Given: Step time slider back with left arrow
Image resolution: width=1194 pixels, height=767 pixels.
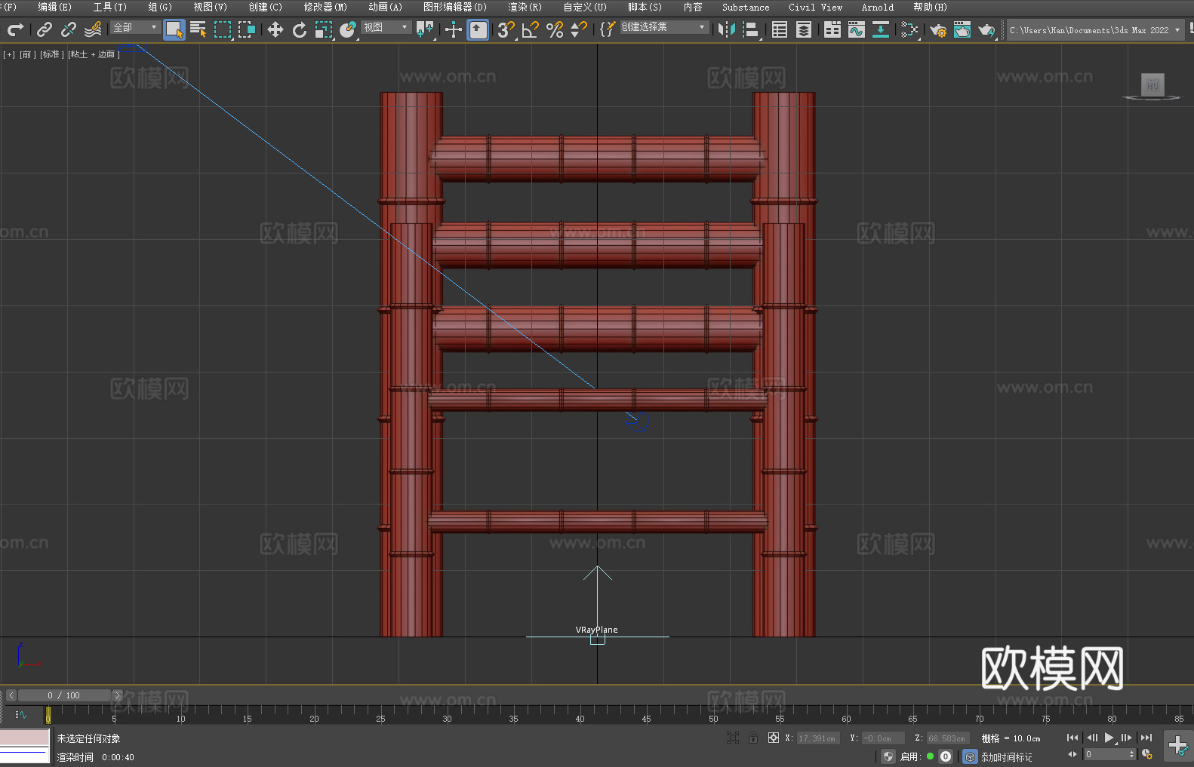Looking at the screenshot, I should coord(11,695).
